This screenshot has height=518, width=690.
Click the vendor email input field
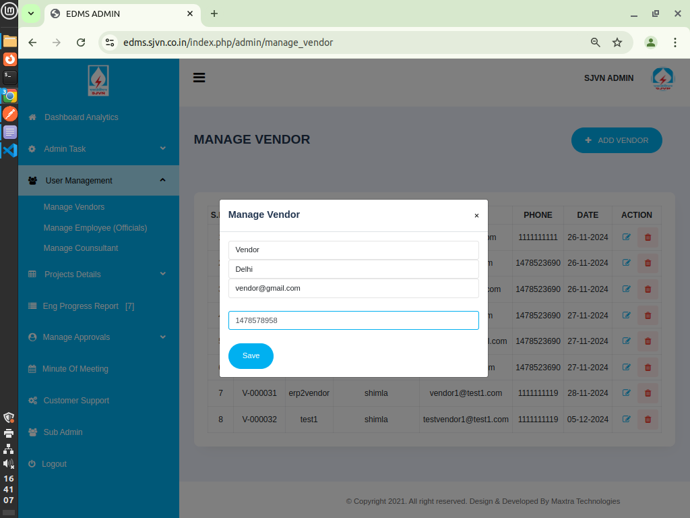(x=353, y=288)
